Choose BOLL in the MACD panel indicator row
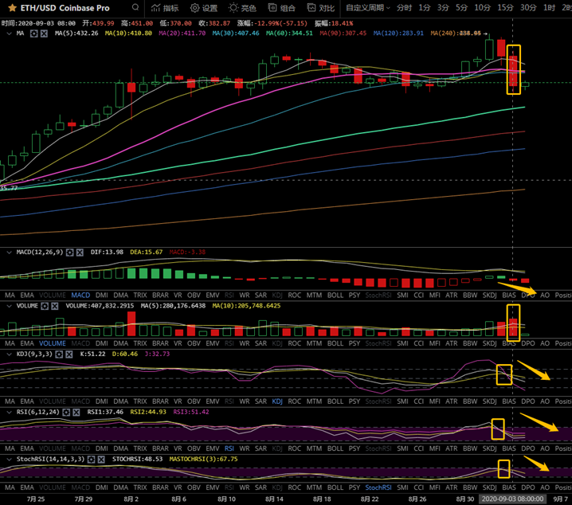572x505 pixels. point(335,295)
